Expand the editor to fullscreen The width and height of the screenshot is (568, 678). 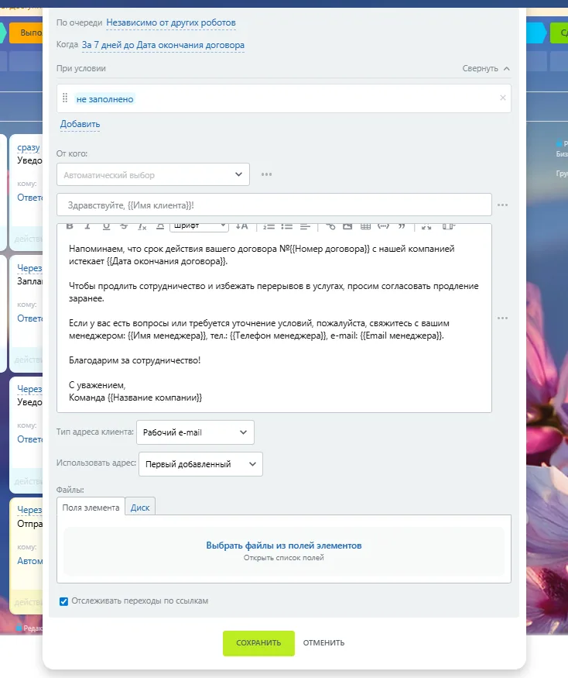click(426, 226)
